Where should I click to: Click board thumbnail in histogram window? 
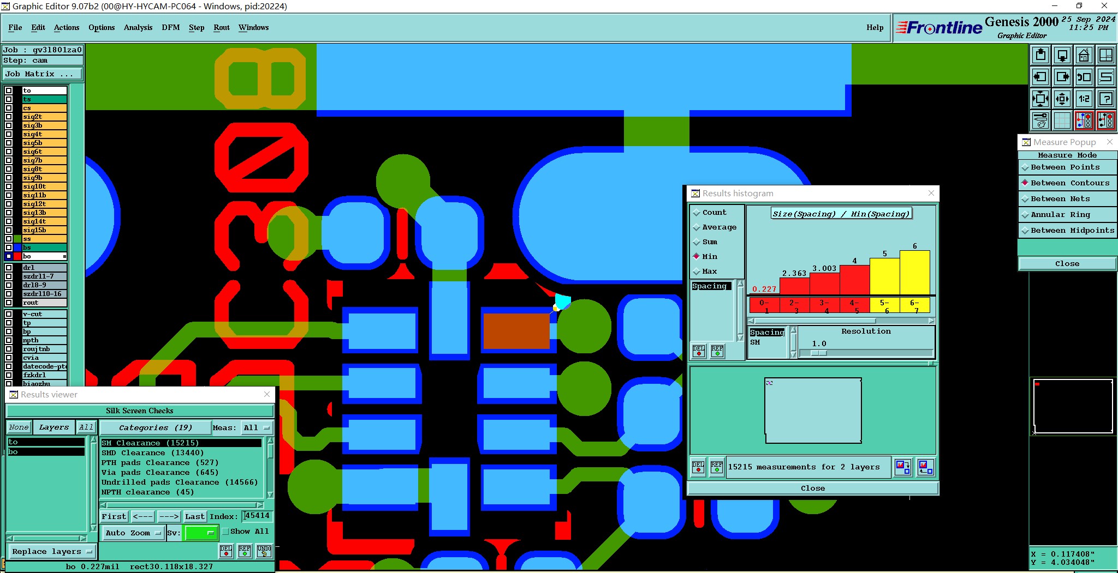click(x=813, y=411)
